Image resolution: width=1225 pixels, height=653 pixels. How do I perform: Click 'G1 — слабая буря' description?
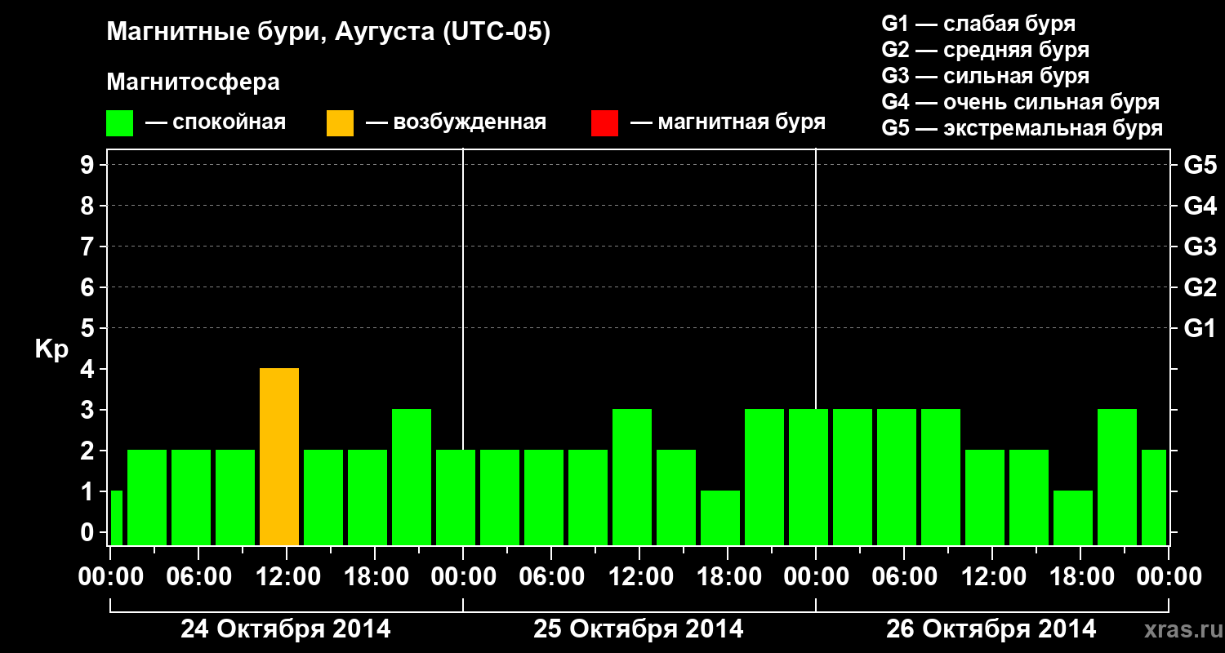pyautogui.click(x=978, y=24)
